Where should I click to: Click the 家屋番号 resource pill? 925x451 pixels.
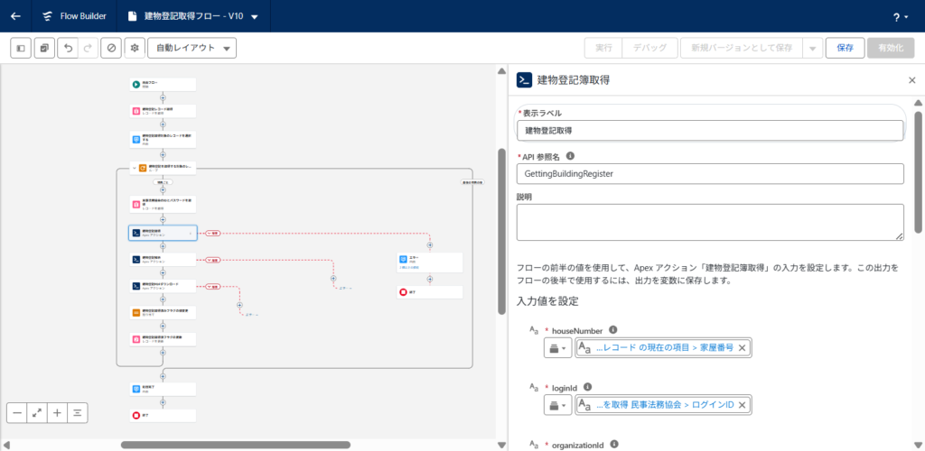(664, 348)
